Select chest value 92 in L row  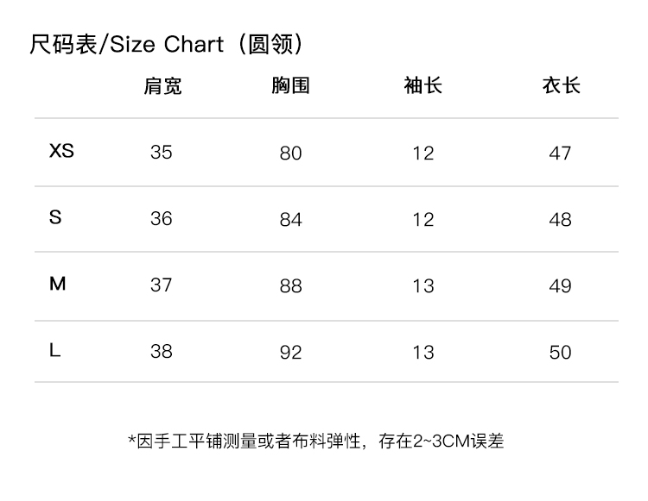[x=291, y=352]
